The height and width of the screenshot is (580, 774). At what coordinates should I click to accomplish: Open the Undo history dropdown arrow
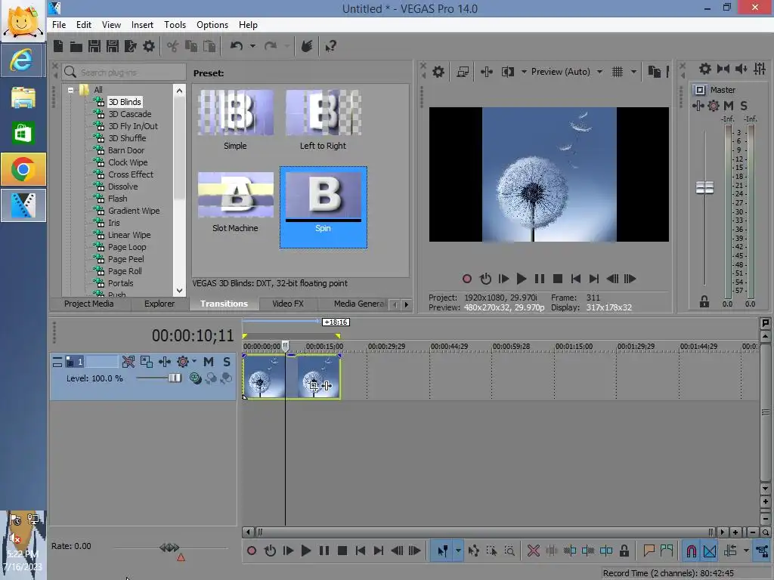[252, 46]
